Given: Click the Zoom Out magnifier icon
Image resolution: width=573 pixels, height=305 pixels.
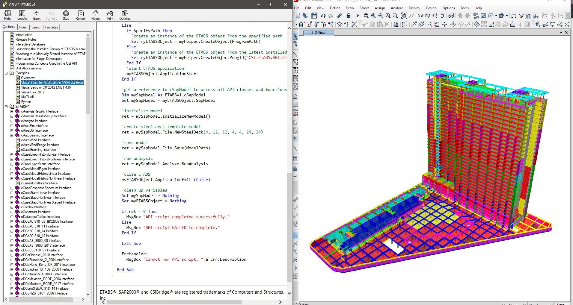Looking at the screenshot, I should (x=395, y=16).
